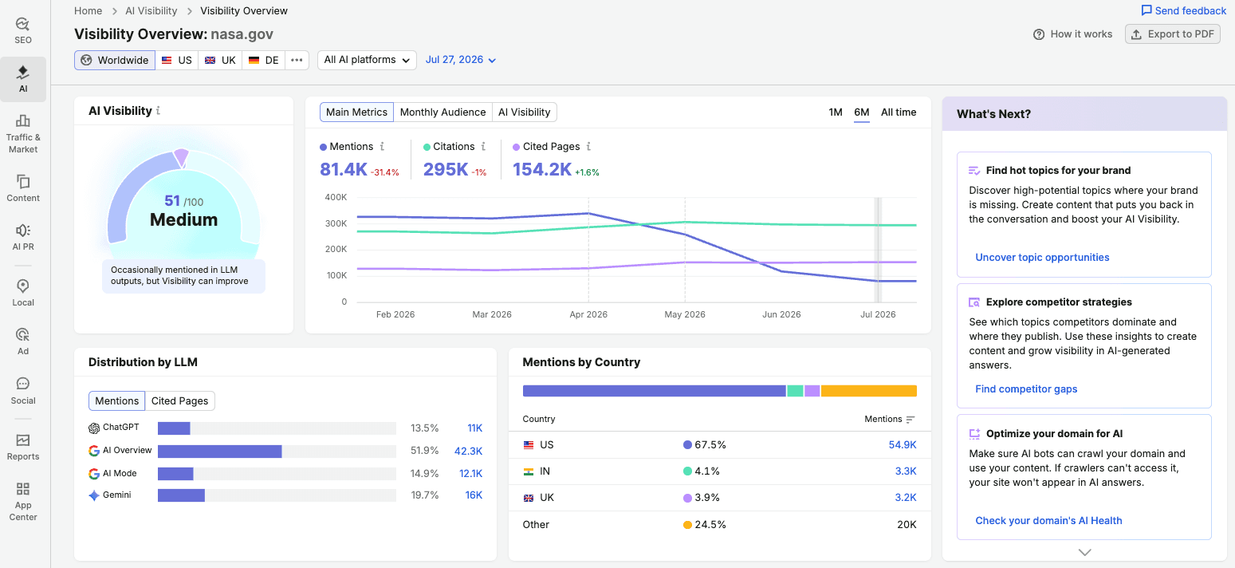Select Mentions tab in Distribution by LLM
The height and width of the screenshot is (568, 1235).
coord(117,401)
